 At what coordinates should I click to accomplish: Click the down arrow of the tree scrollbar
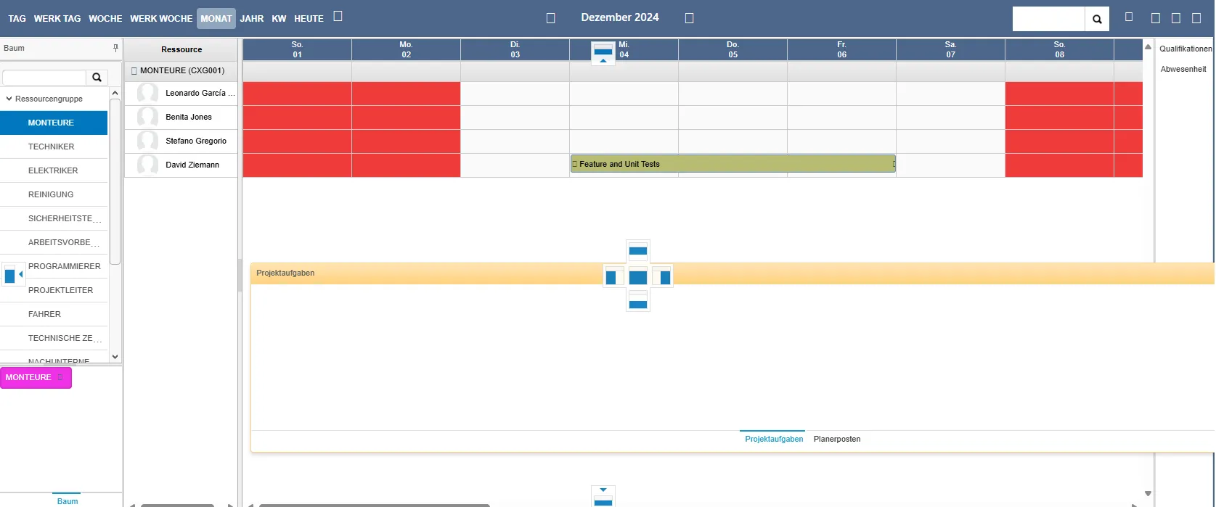[115, 357]
